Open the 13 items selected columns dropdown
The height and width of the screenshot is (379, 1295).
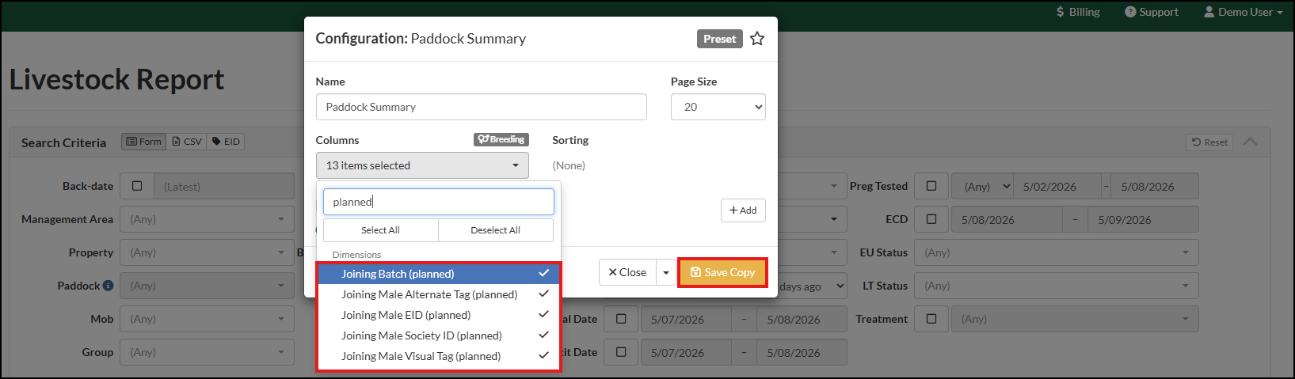(x=422, y=165)
